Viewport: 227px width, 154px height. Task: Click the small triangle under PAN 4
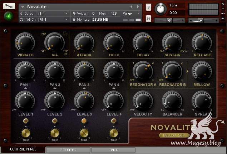(x=114, y=88)
